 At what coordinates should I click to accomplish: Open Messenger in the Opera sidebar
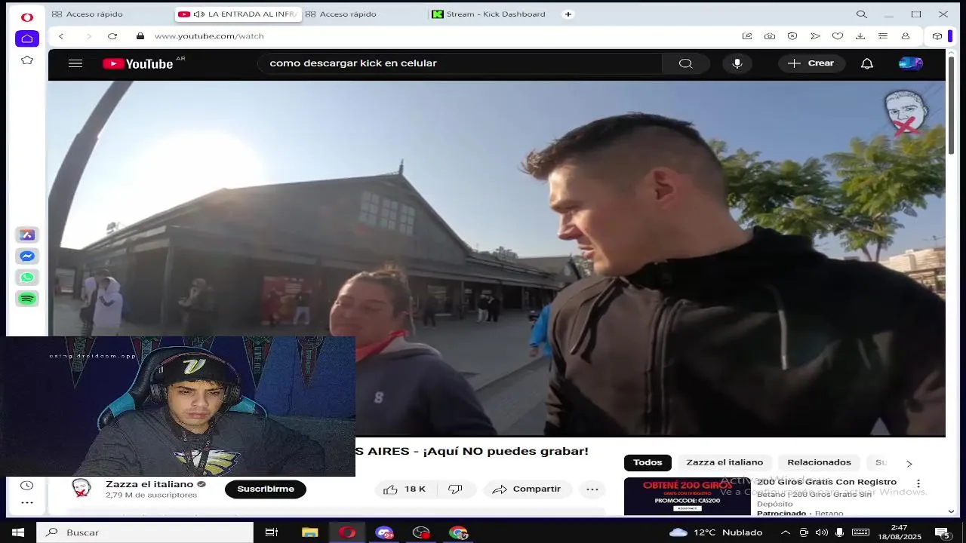(x=27, y=256)
